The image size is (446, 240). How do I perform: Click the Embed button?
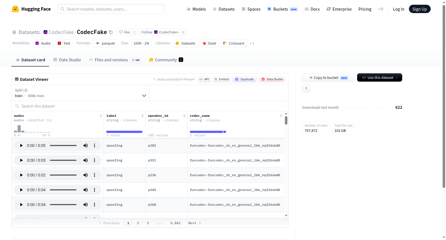pyautogui.click(x=221, y=79)
